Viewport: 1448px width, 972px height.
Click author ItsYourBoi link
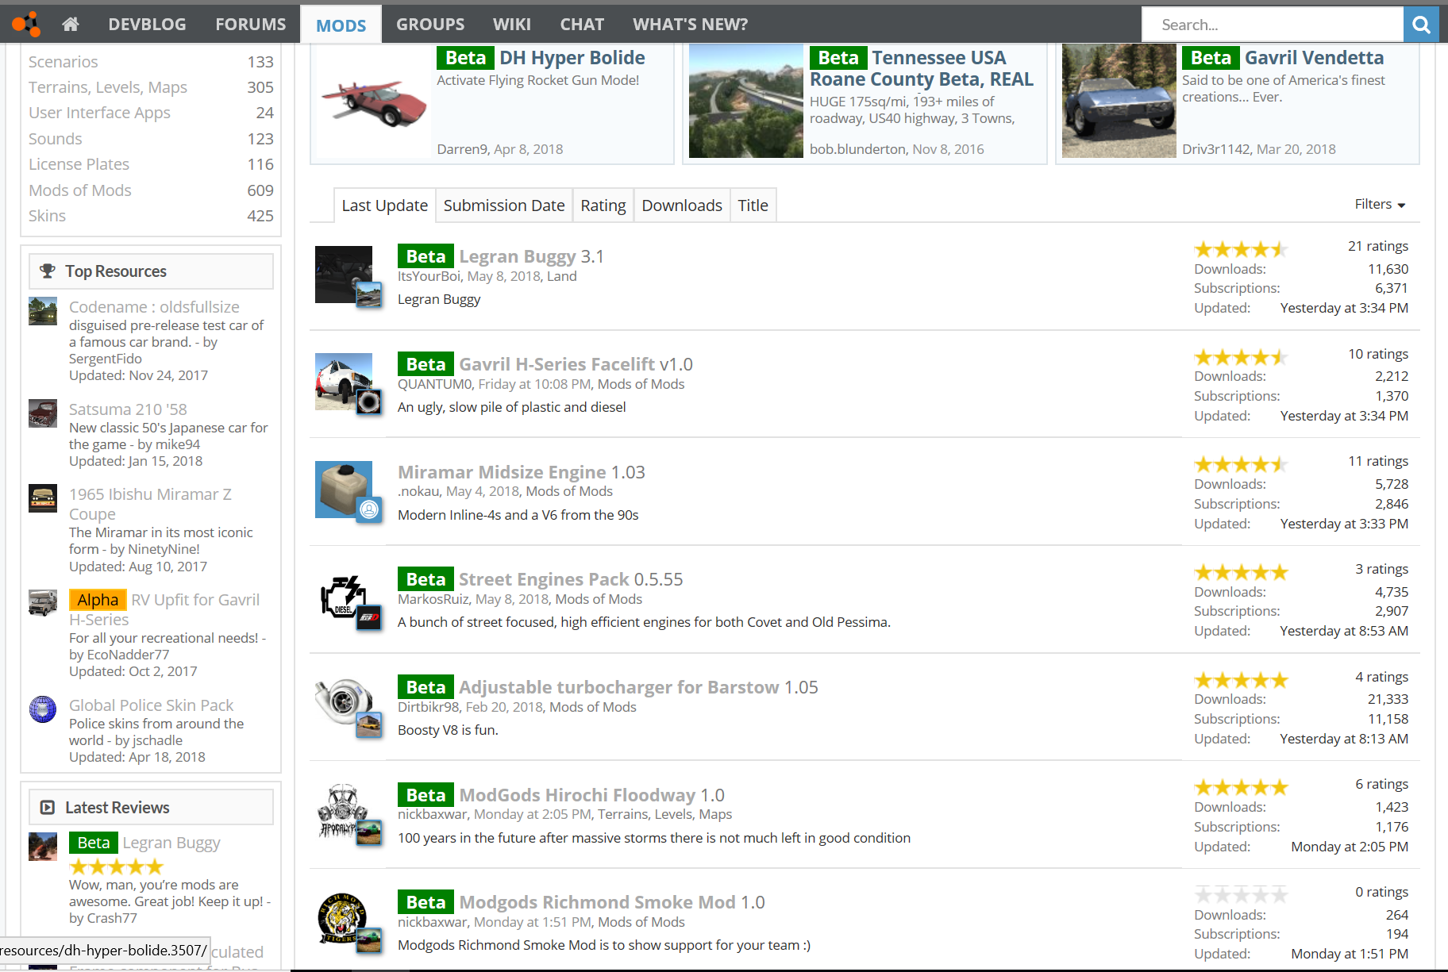click(x=429, y=276)
